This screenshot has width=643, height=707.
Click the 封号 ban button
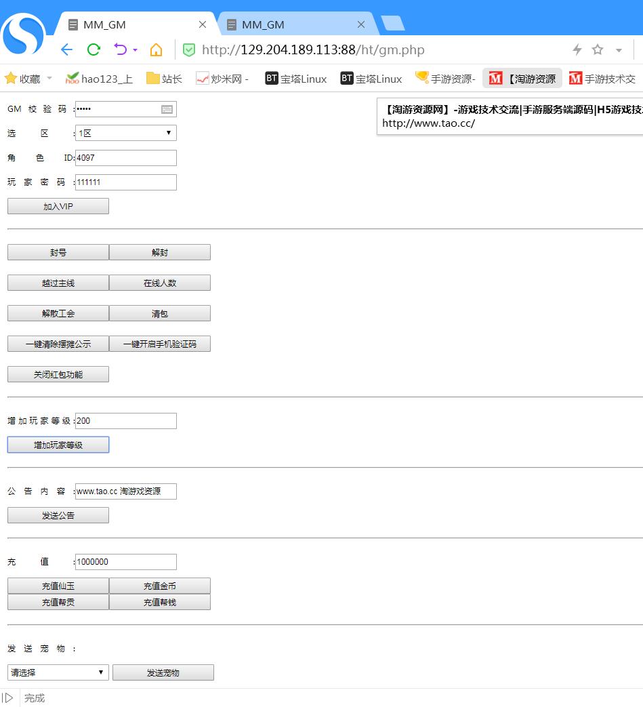58,252
